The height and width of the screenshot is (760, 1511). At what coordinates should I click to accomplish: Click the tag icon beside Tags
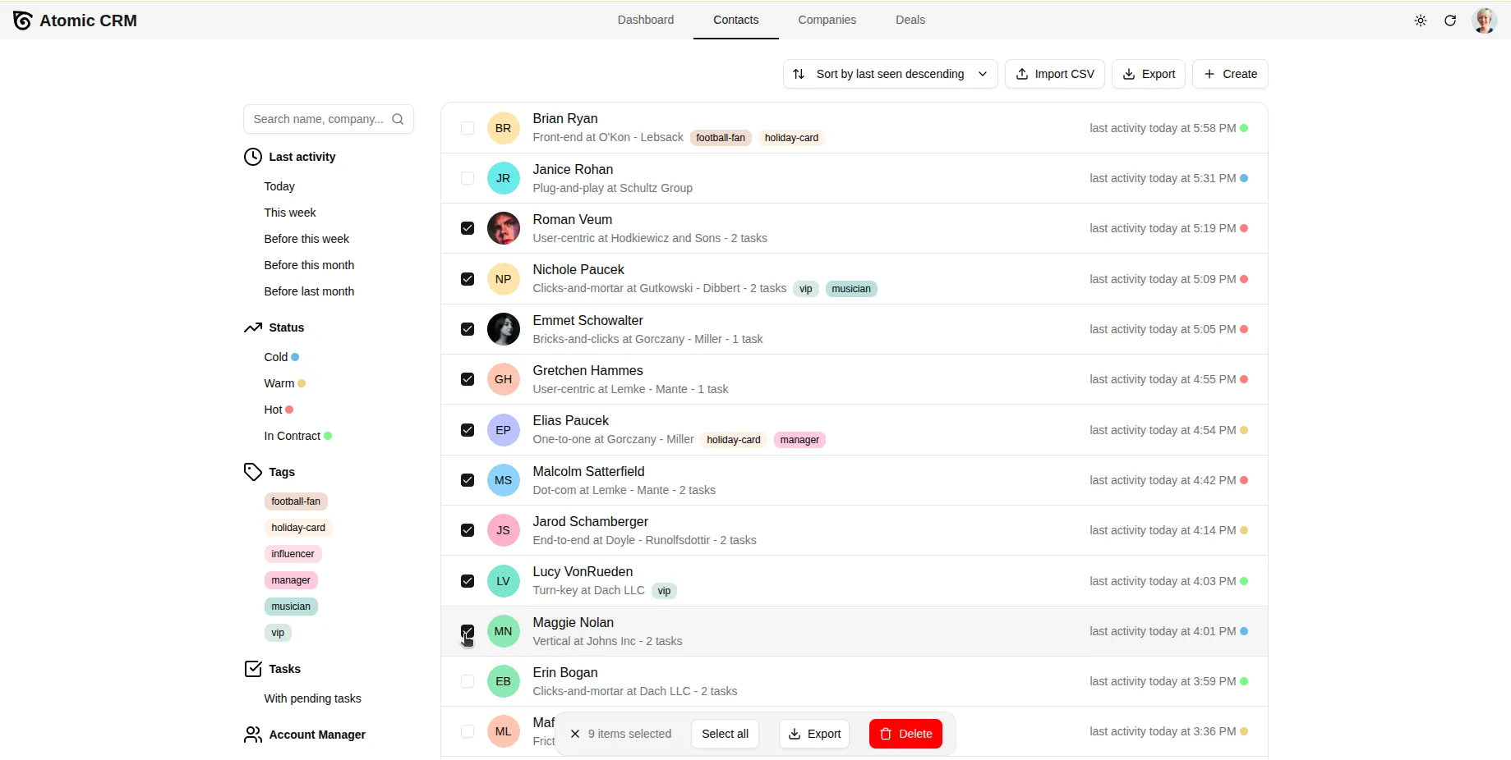tap(252, 471)
